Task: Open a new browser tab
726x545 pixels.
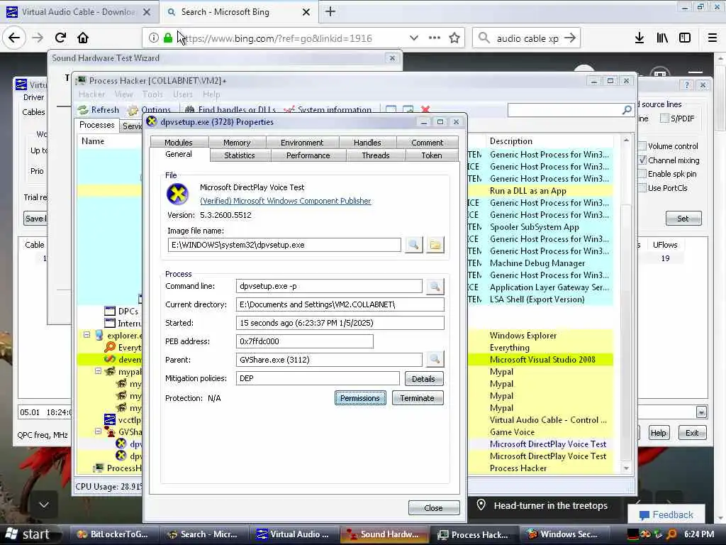Action: click(x=330, y=11)
